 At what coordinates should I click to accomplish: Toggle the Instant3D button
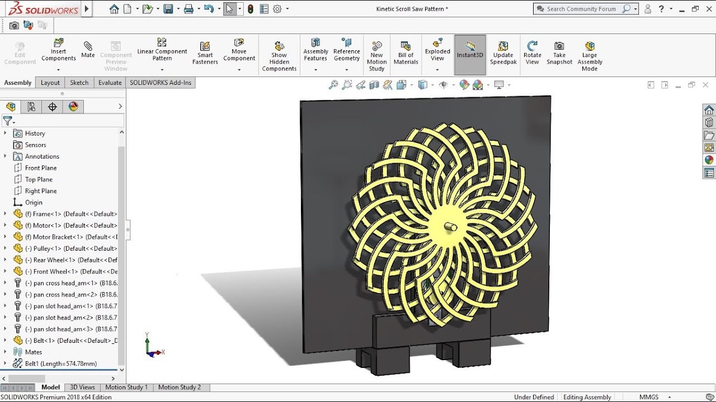(470, 55)
